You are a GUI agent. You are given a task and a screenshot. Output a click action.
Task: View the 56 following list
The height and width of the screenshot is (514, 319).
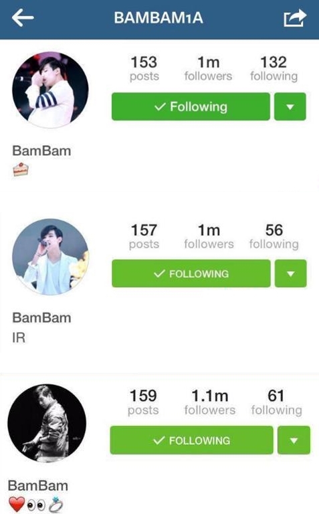click(x=274, y=236)
